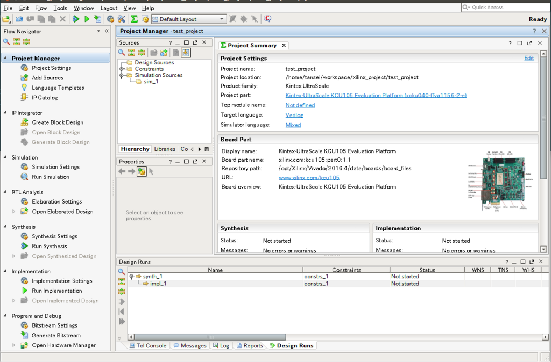Click the Run Synthesis icon in main toolbar
Viewport: 551px width, 362px height.
pyautogui.click(x=76, y=19)
